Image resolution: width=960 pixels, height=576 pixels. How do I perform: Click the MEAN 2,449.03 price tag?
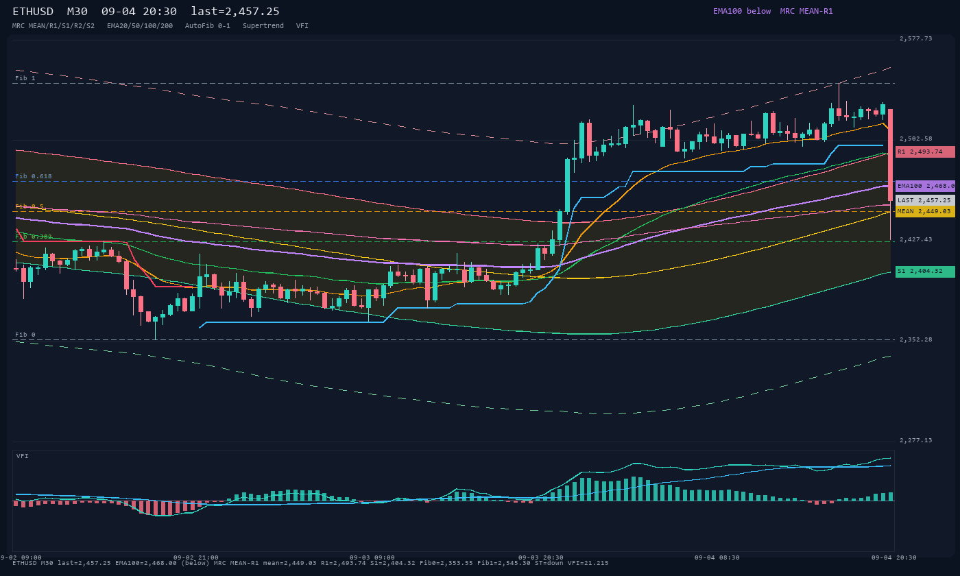click(925, 211)
